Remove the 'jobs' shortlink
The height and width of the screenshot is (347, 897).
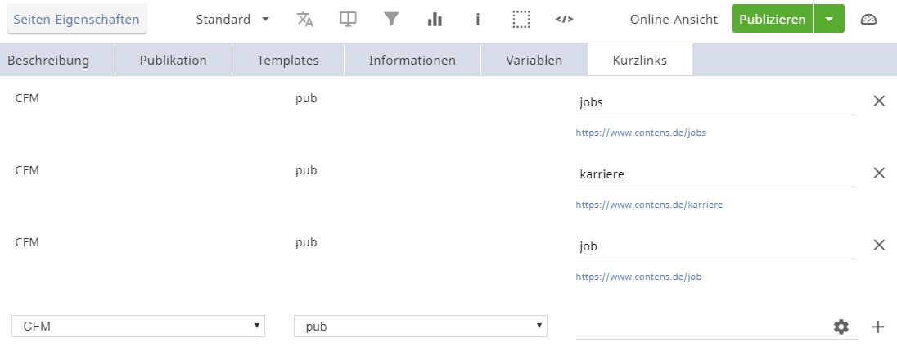click(x=879, y=101)
